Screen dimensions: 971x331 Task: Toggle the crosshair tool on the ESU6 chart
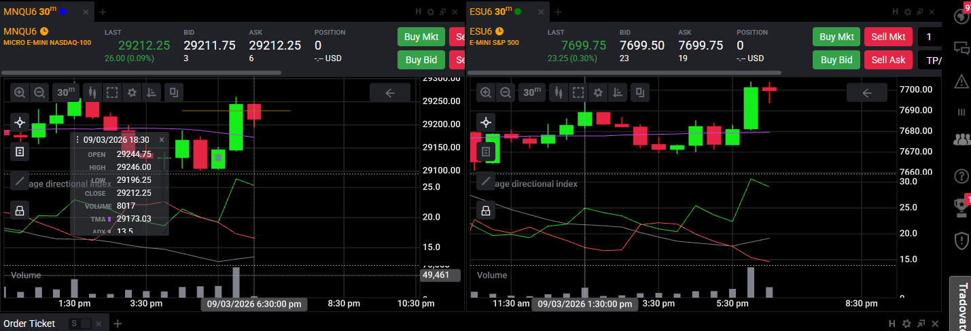pos(486,122)
